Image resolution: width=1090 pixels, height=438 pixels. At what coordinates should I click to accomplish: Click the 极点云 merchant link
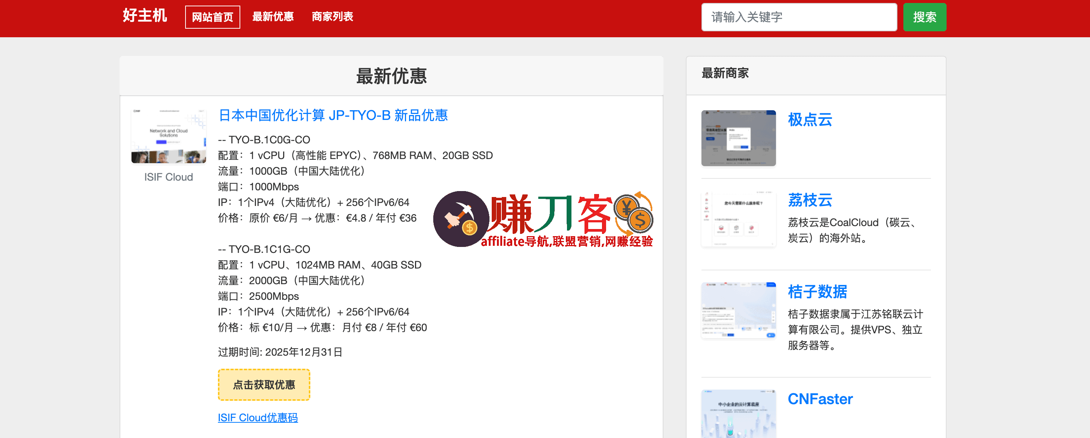(809, 120)
